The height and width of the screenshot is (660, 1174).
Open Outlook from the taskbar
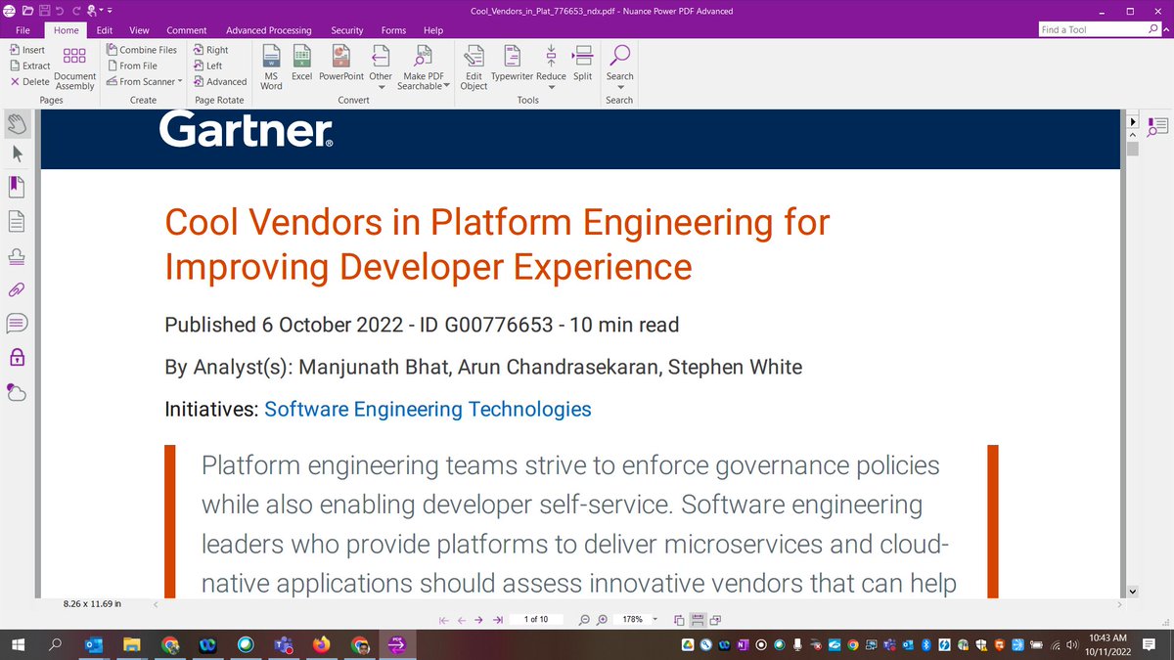click(x=94, y=645)
